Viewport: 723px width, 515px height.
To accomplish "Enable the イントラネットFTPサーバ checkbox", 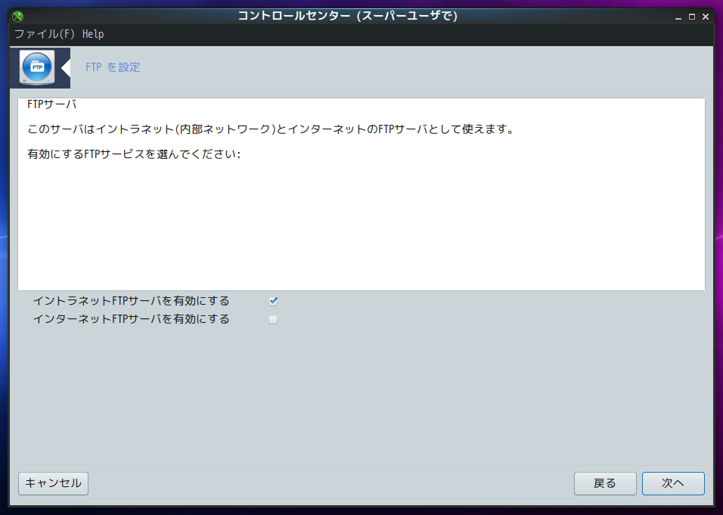I will (x=273, y=301).
